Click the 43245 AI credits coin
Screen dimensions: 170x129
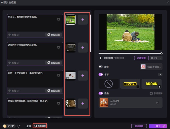[x=5, y=126]
